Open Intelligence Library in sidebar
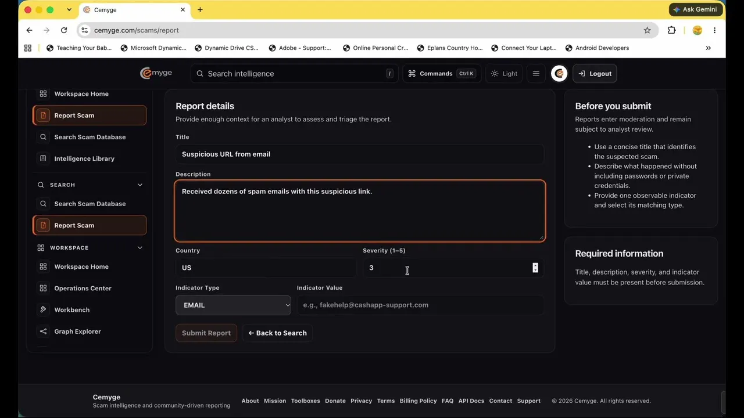The image size is (744, 418). tap(90, 158)
